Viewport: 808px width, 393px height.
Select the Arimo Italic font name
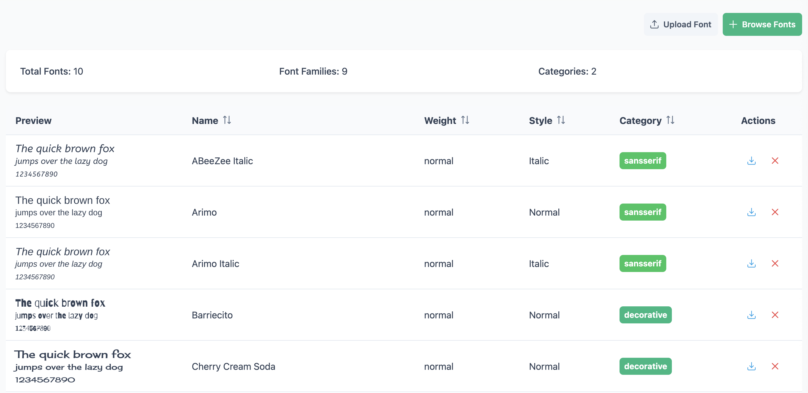click(215, 263)
